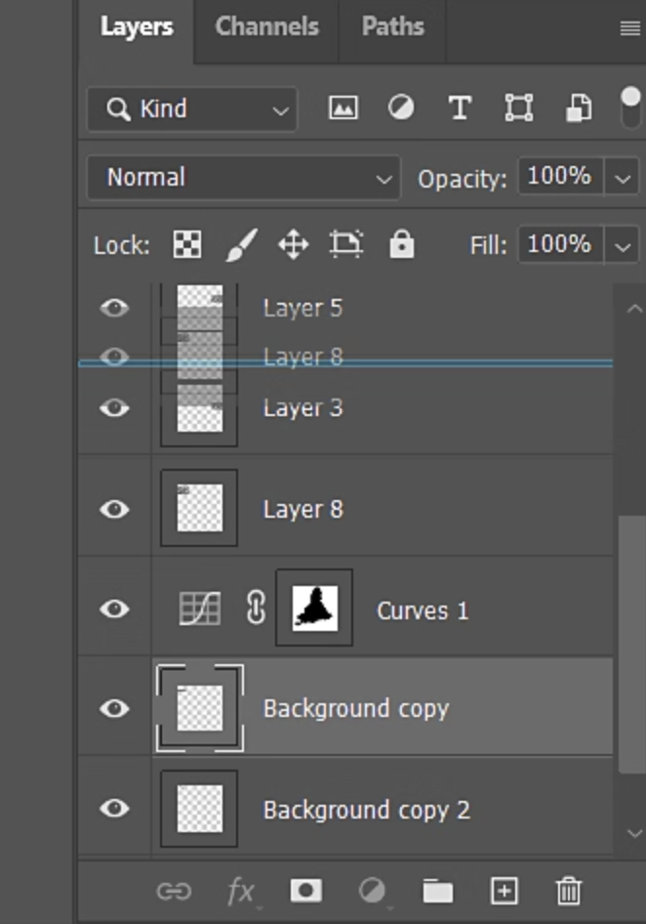Create a new layer with plus icon
The height and width of the screenshot is (924, 646).
(x=504, y=890)
